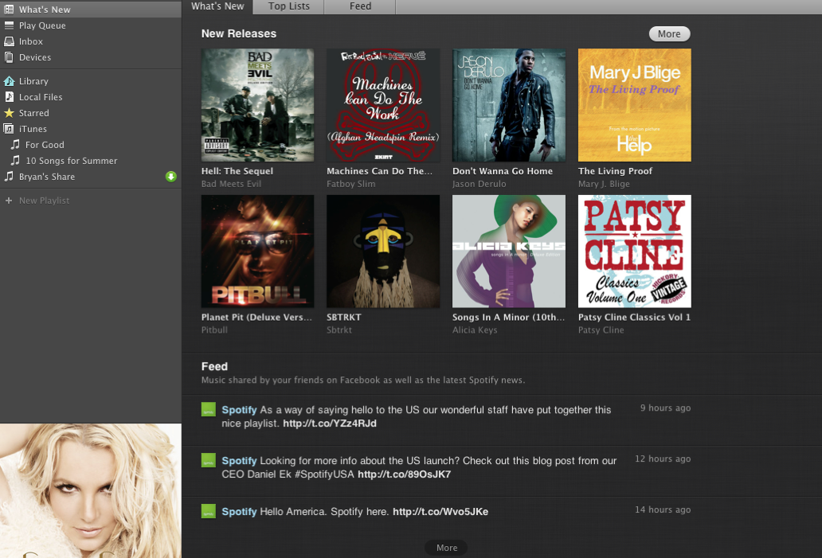
Task: Switch to the What's New tab
Action: click(x=217, y=6)
